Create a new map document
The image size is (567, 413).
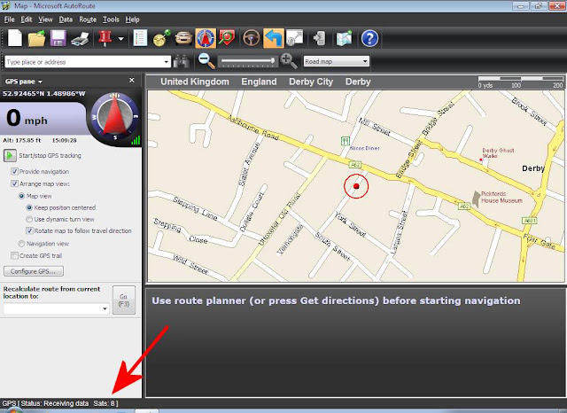pos(15,38)
